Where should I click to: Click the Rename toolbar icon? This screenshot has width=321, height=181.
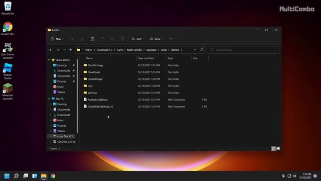coord(102,39)
